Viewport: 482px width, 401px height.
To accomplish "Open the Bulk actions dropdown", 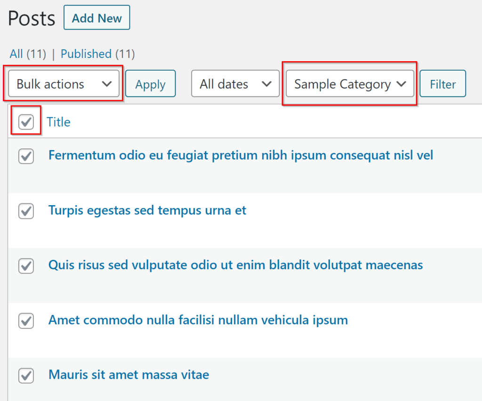I will click(64, 84).
